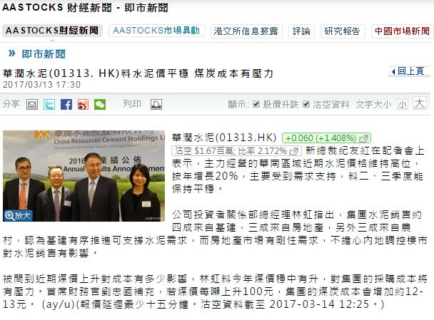
Task: Toggle the 沽空資料 checkbox
Action: 306,104
